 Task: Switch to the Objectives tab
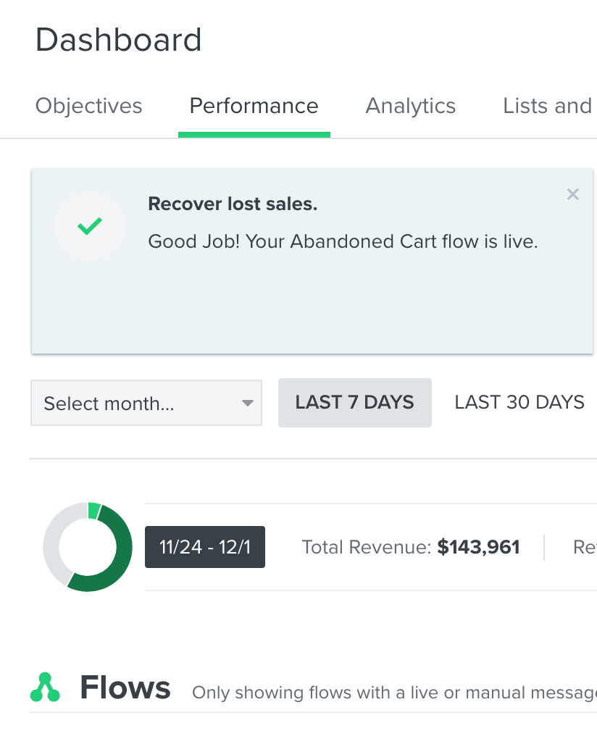(88, 106)
